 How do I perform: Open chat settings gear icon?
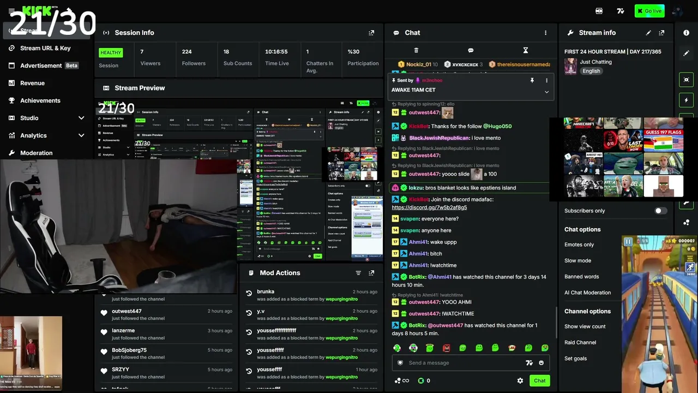(x=520, y=380)
